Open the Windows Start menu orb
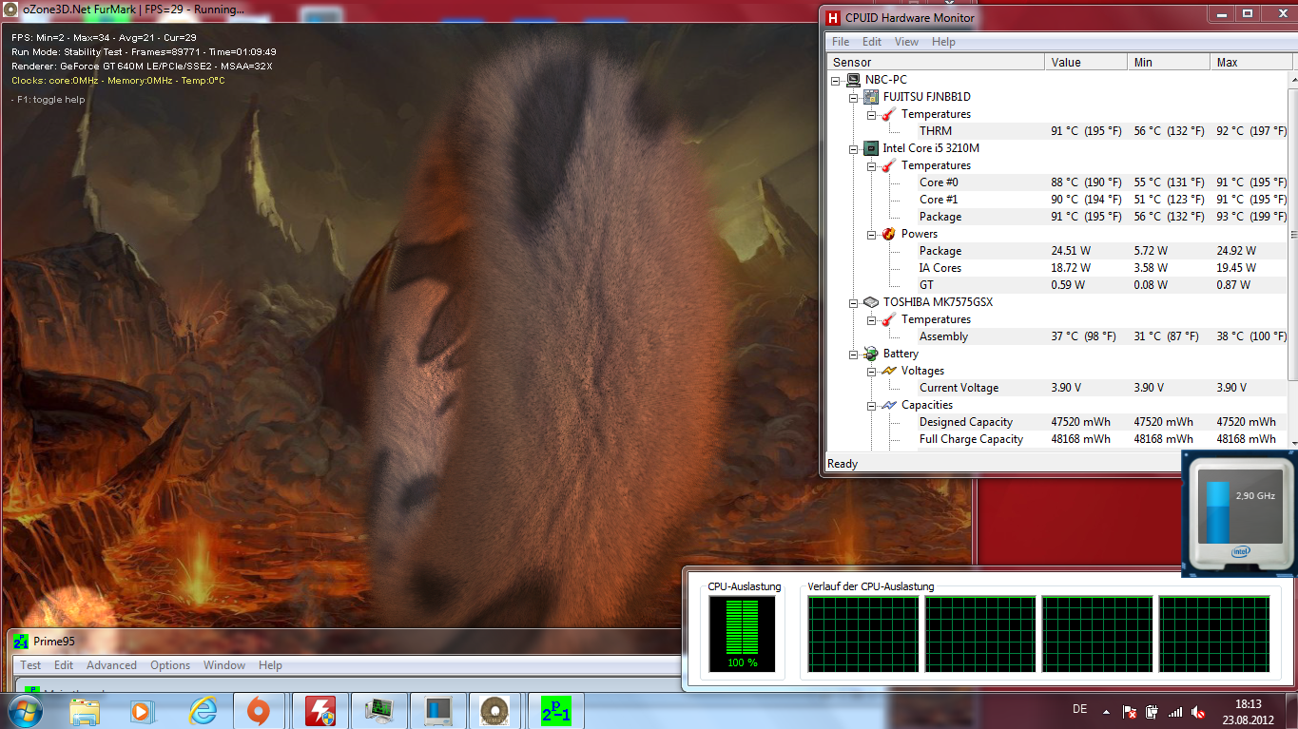 [24, 710]
